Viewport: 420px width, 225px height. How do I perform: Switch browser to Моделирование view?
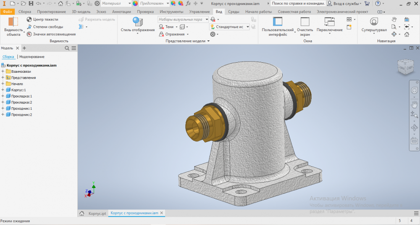pos(32,57)
